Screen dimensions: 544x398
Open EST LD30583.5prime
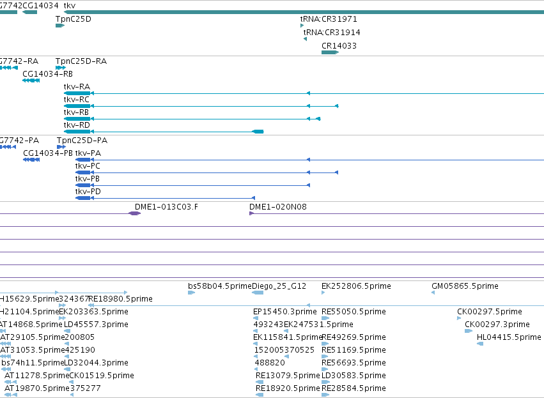[354, 376]
